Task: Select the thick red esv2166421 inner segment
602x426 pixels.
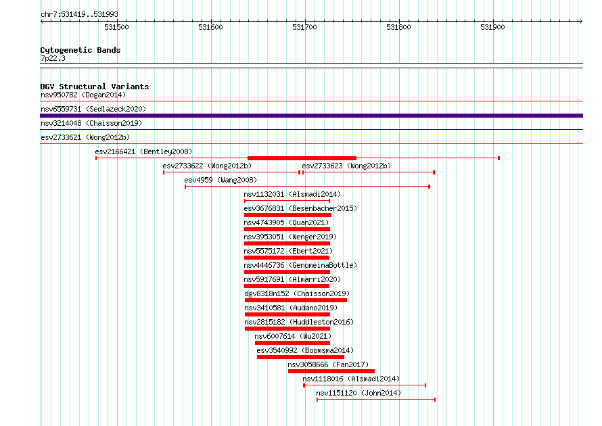Action: pos(302,158)
